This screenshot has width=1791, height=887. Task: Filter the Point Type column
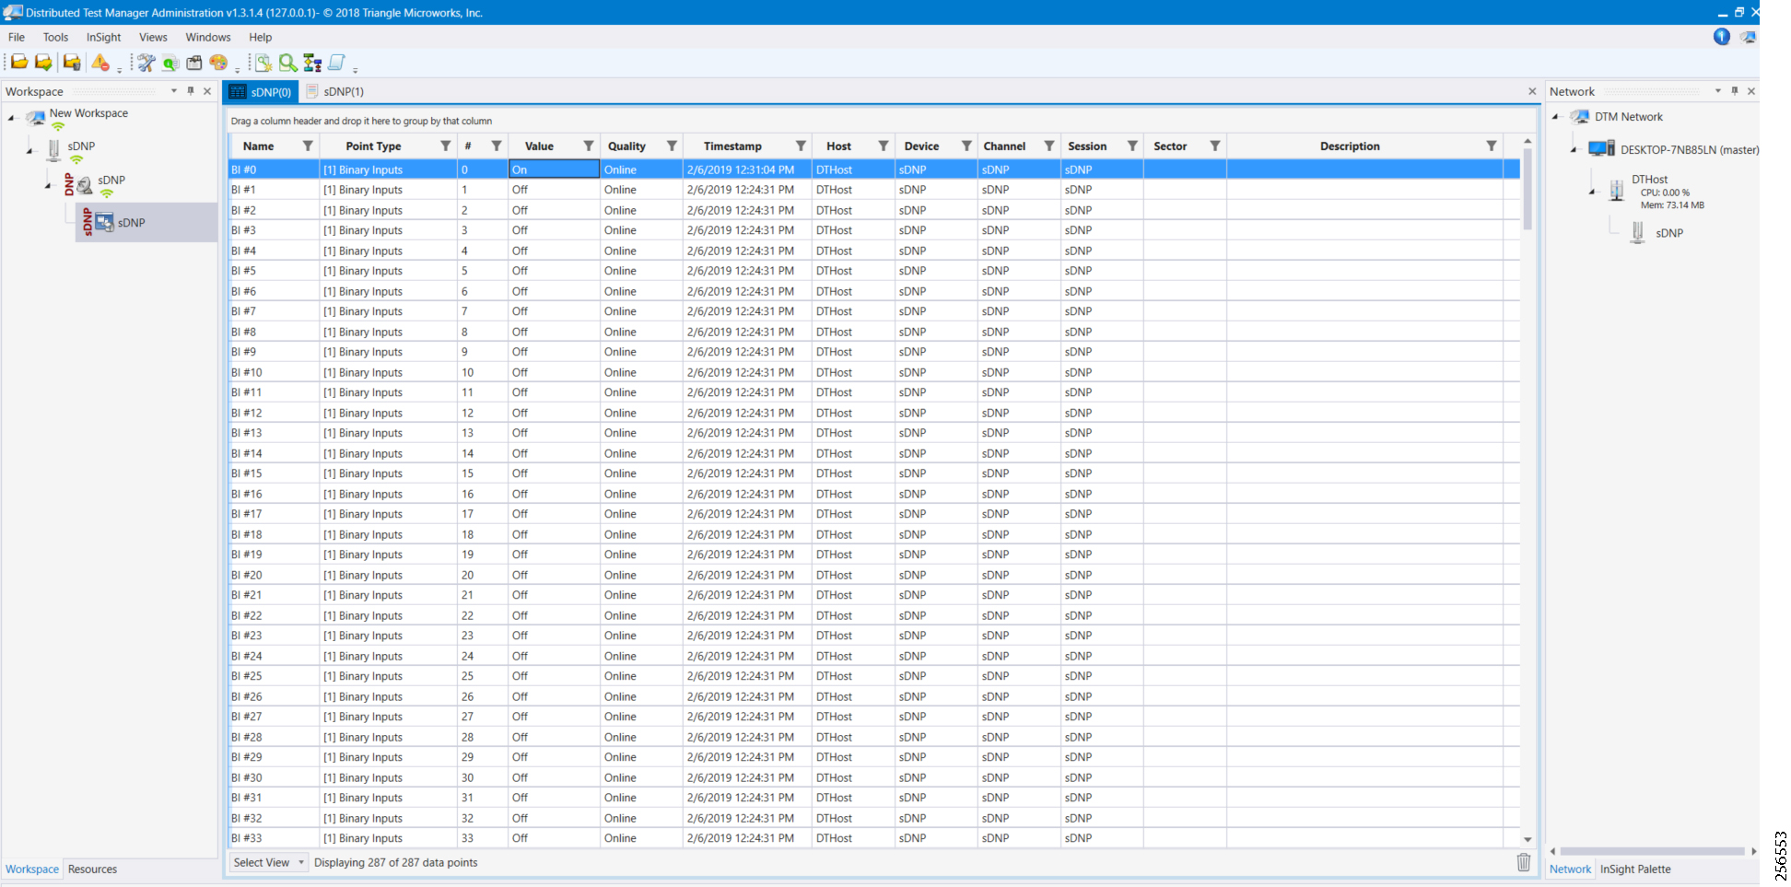tap(446, 146)
